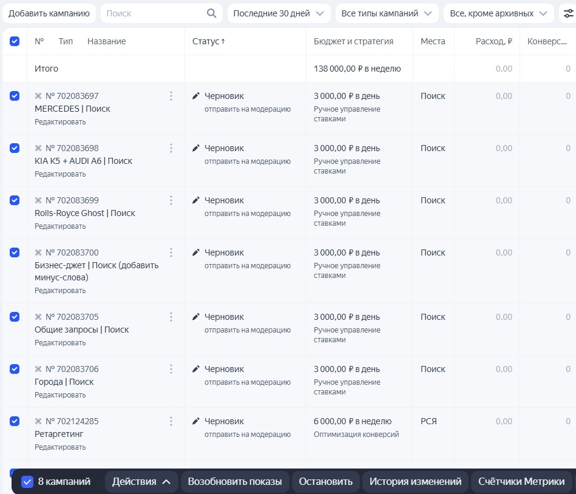
Task: Uncheck the KIA K5 + AUDI A6 checkbox
Action: pyautogui.click(x=15, y=148)
